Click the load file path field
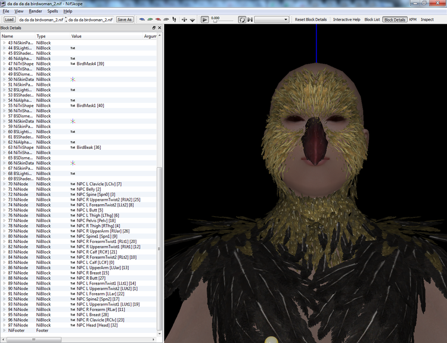 tap(41, 20)
